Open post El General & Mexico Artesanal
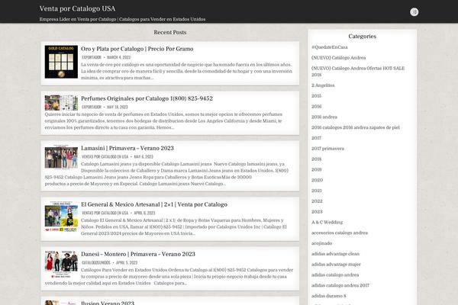 point(154,204)
